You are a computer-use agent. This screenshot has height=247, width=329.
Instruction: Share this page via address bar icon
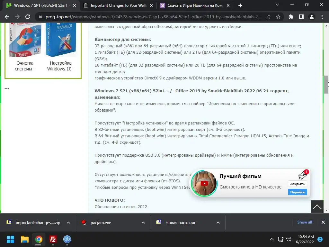click(268, 17)
